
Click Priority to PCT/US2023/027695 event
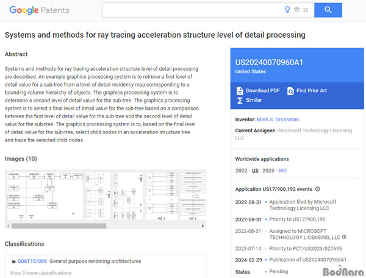(306, 249)
